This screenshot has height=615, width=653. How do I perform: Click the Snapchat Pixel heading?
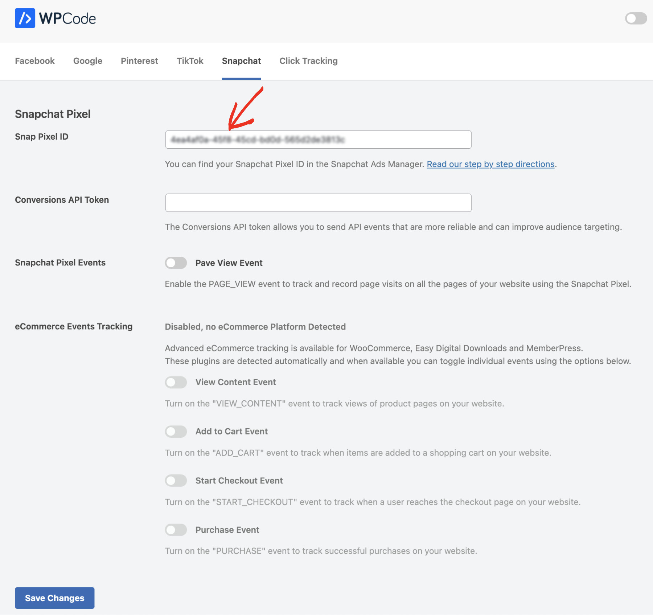coord(53,114)
